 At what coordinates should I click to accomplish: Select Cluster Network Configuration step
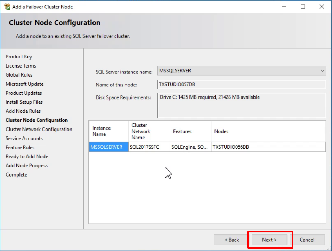[39, 129]
